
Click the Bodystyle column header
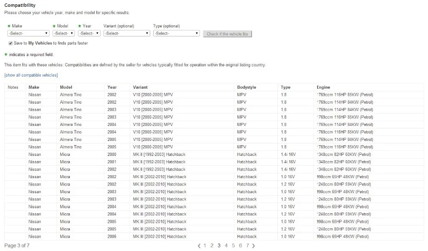[247, 87]
